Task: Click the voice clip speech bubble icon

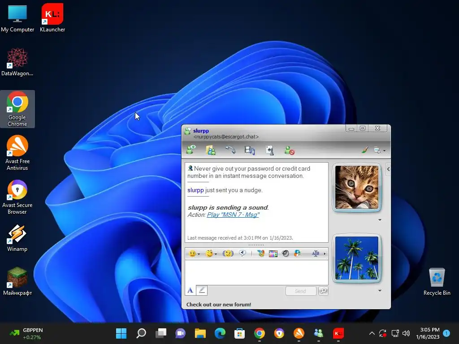Action: (x=242, y=254)
